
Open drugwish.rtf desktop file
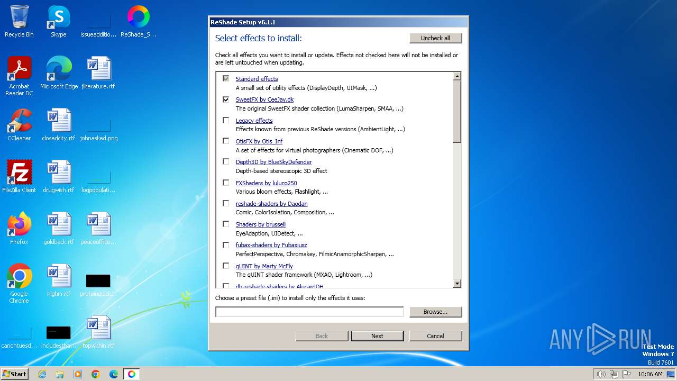point(59,177)
